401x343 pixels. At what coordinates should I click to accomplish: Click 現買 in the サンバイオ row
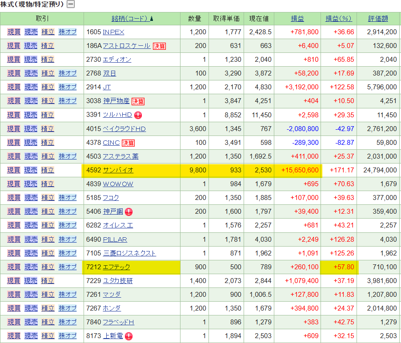tap(13, 170)
